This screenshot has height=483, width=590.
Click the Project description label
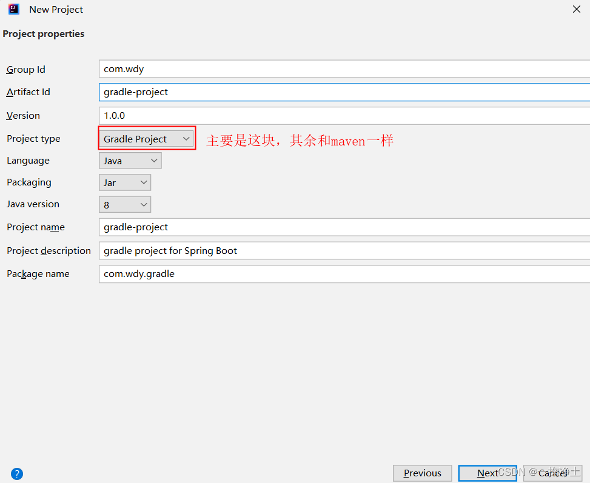point(49,250)
